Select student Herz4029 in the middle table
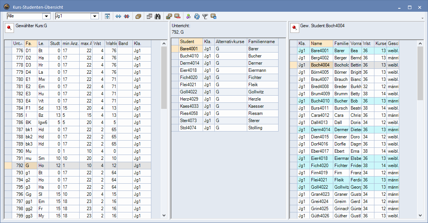428x223 pixels. (188, 99)
